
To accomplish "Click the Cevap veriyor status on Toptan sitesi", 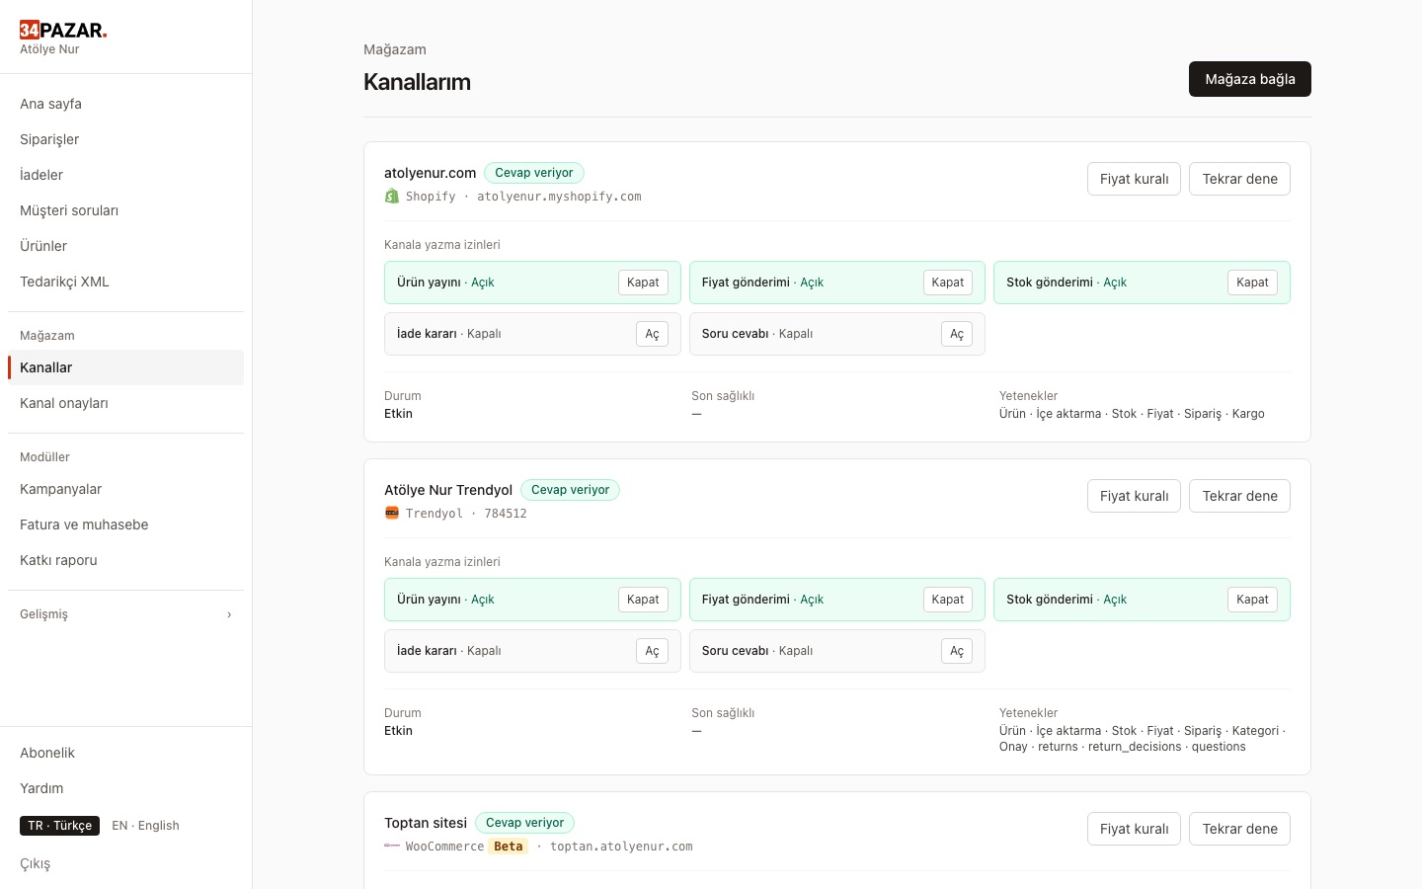I will click(524, 823).
